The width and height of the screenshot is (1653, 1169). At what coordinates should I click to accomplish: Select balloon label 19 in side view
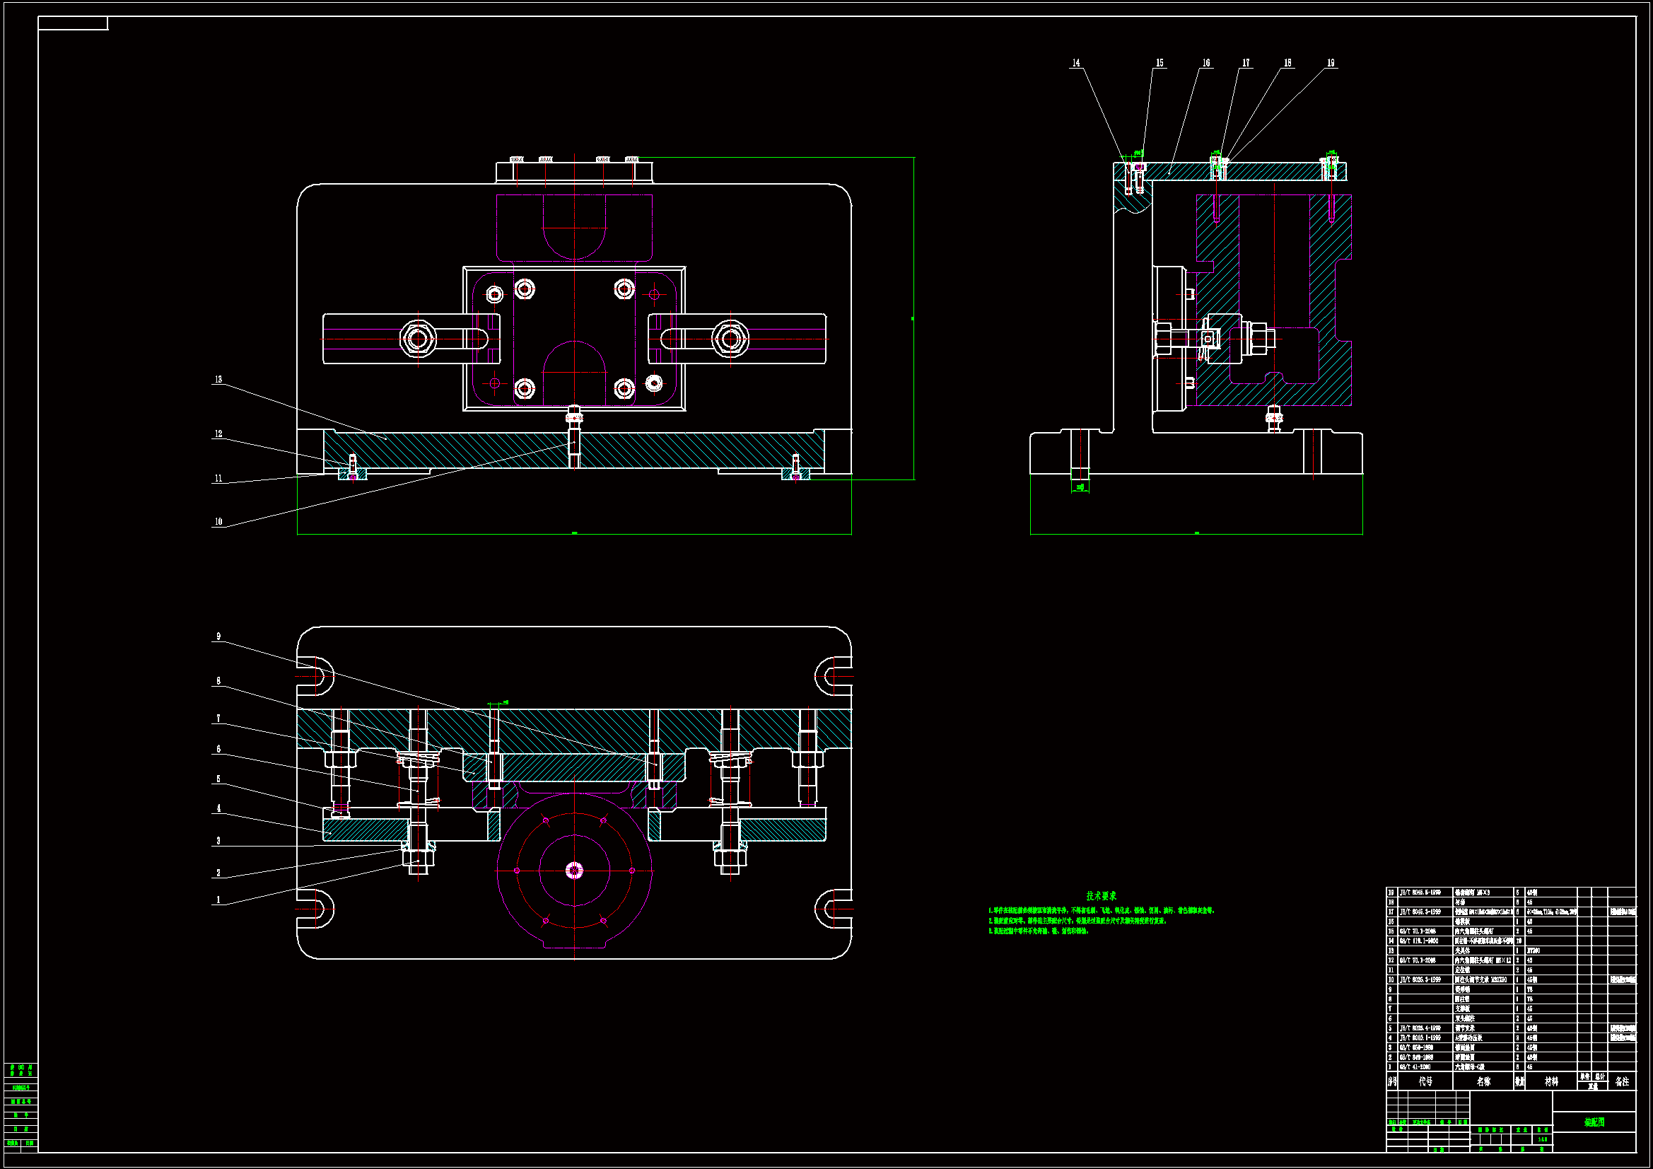pos(1331,64)
